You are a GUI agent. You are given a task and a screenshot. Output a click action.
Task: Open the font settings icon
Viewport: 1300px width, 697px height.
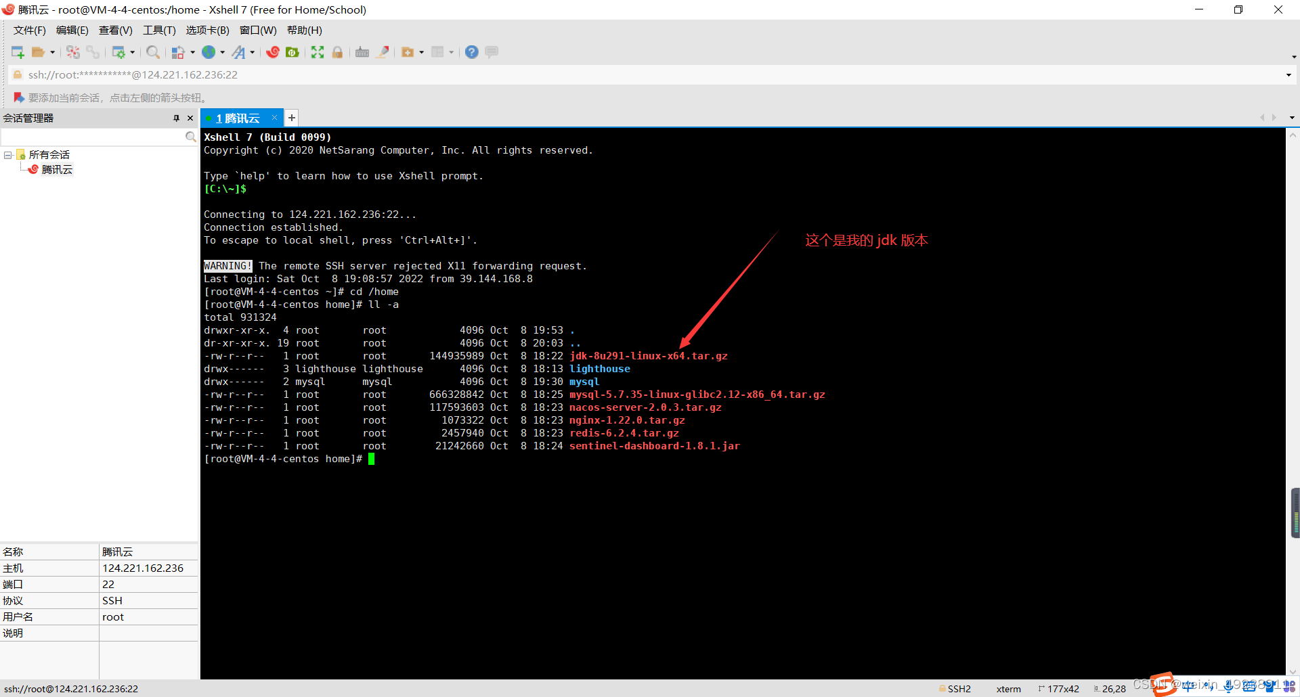(x=238, y=52)
